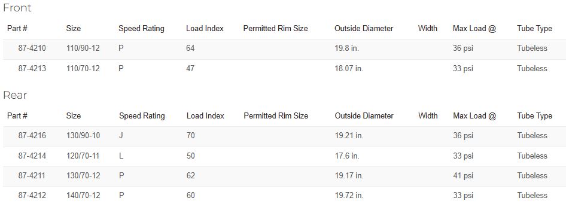Select the 130/90-10 size cell
Image resolution: width=566 pixels, height=219 pixels.
click(x=83, y=136)
